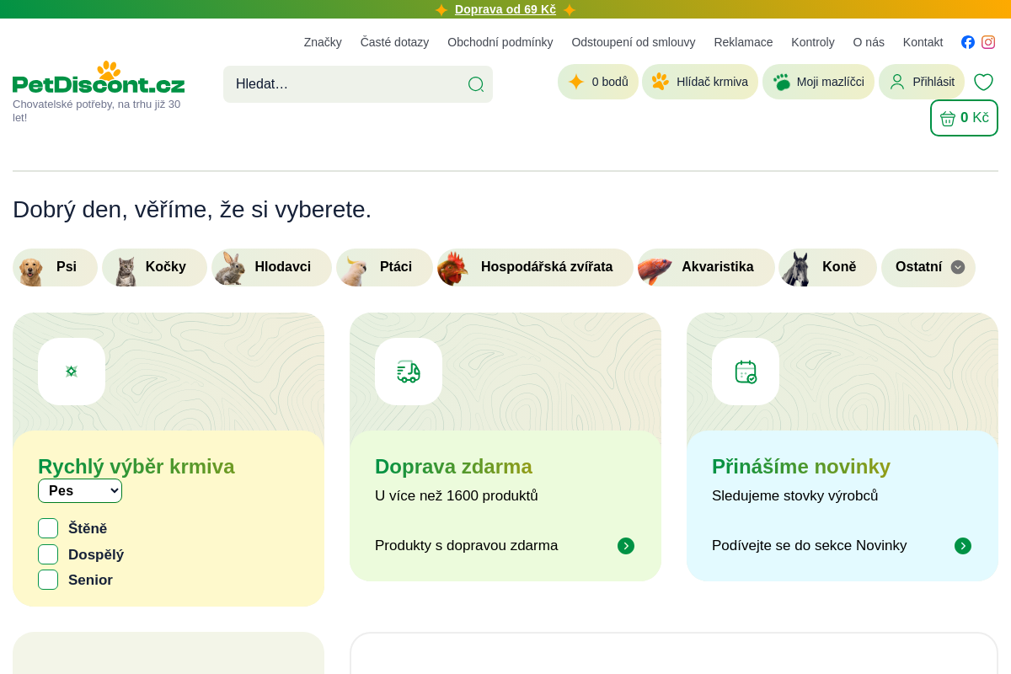Click the rabbit picture in Hlodavci category

click(230, 269)
